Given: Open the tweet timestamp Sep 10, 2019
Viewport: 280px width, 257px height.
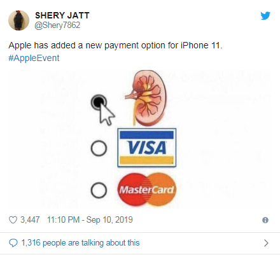Looking at the screenshot, I should pyautogui.click(x=90, y=220).
